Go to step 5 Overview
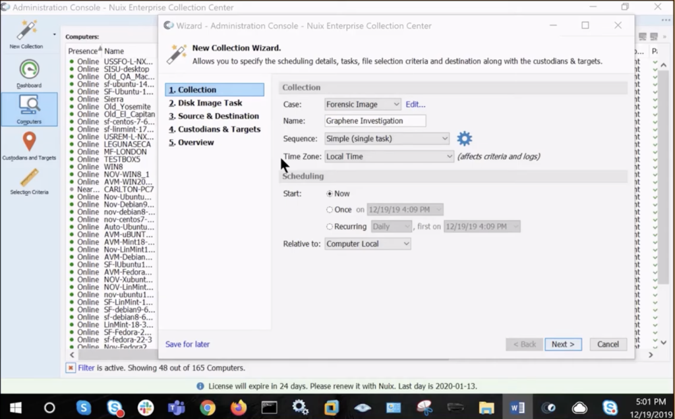 coord(191,142)
